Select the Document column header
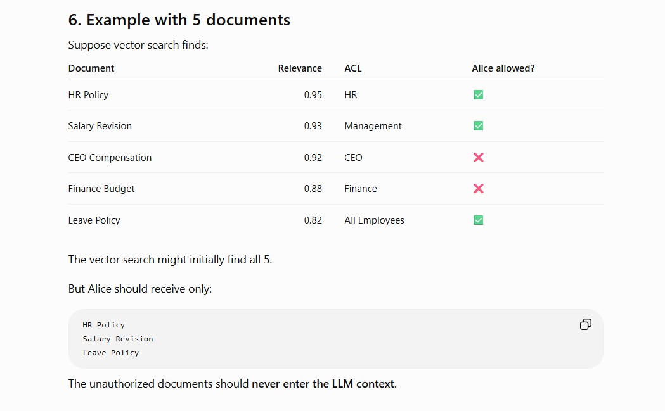Viewport: 665px width, 411px height. (91, 68)
